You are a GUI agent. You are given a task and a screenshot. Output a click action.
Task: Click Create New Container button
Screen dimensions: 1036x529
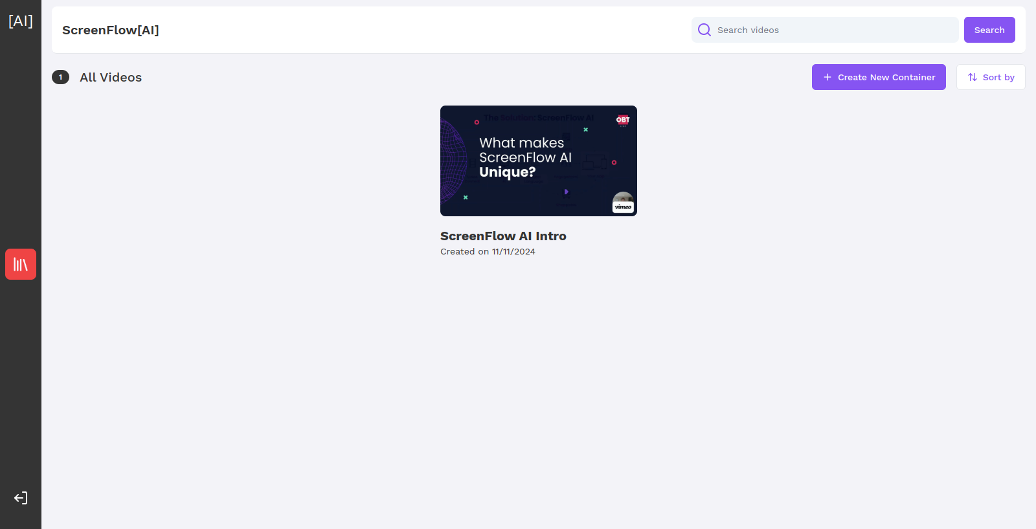coord(879,77)
